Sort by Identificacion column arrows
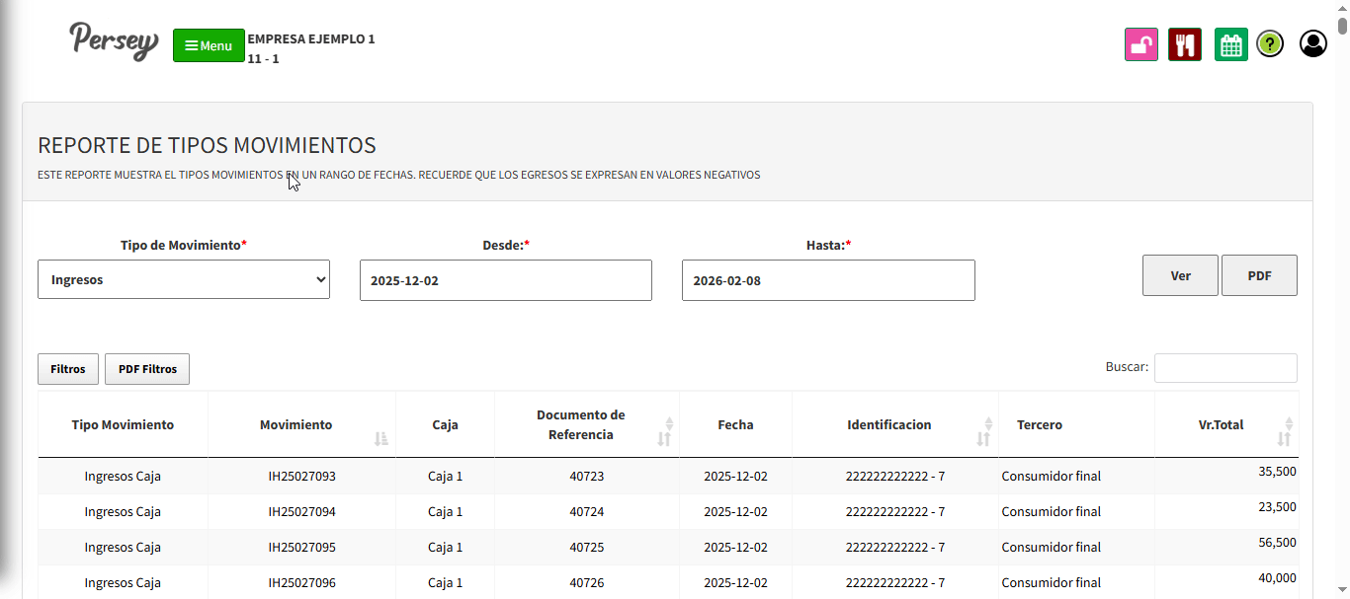 (x=983, y=431)
